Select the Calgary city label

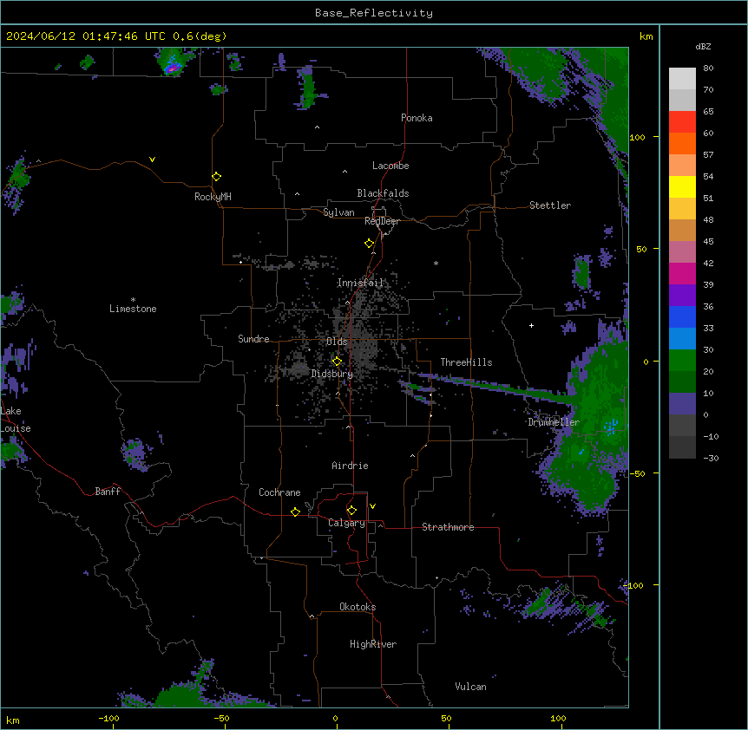click(x=346, y=523)
